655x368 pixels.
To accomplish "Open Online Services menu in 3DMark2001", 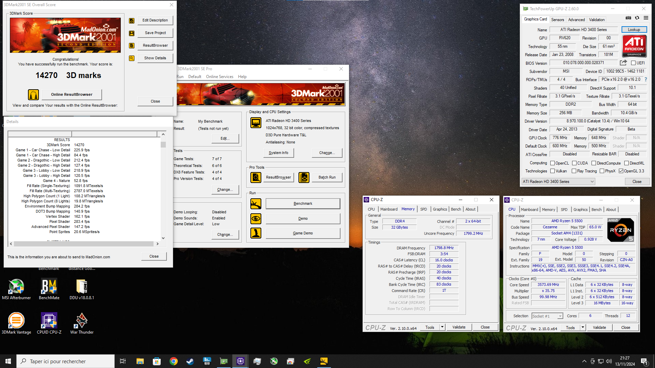I will (x=219, y=77).
